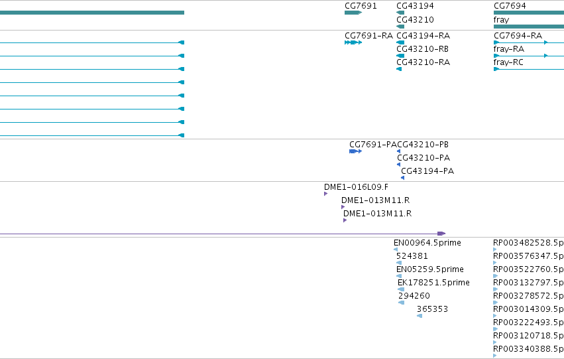Viewport: 564px width, 359px height.
Task: Click the fray gene label
Action: 502,20
